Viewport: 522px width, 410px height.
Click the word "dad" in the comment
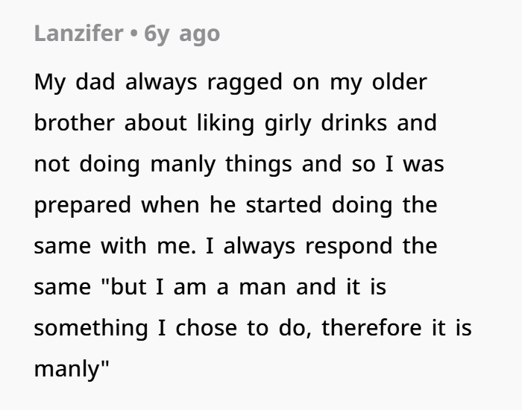pyautogui.click(x=89, y=82)
